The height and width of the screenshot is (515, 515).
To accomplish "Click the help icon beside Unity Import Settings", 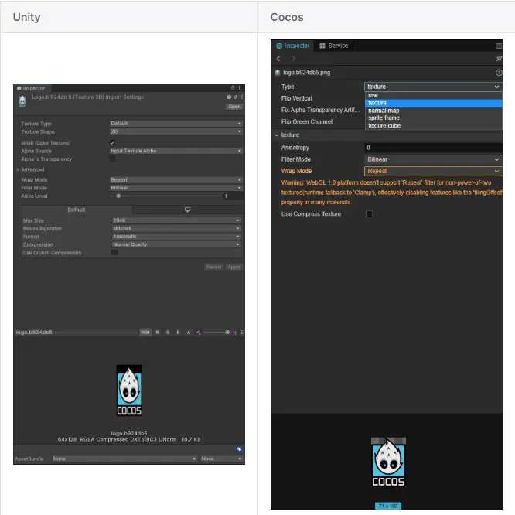I will coord(229,97).
